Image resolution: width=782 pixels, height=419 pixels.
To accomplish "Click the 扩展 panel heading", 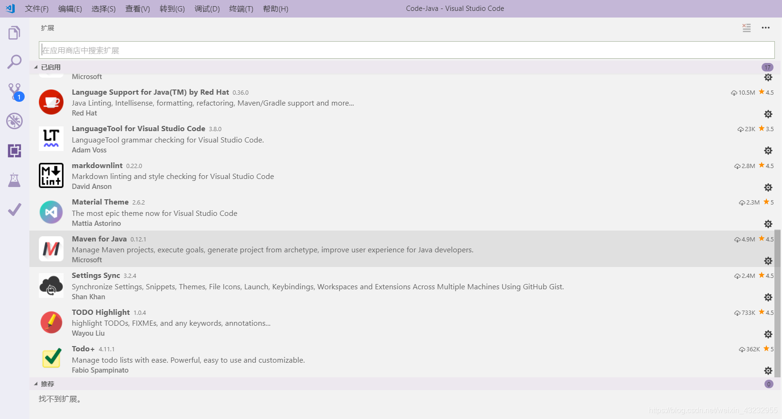I will coord(47,28).
